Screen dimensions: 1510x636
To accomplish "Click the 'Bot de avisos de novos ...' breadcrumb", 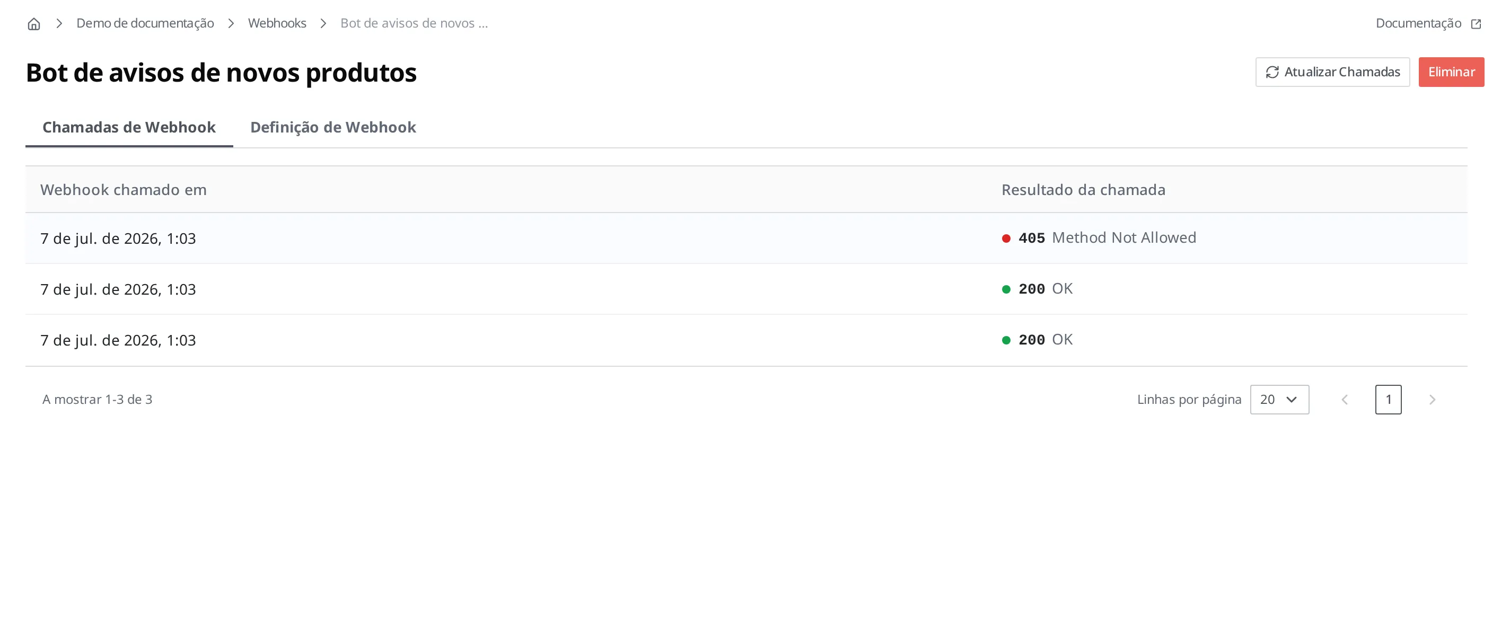I will (414, 23).
